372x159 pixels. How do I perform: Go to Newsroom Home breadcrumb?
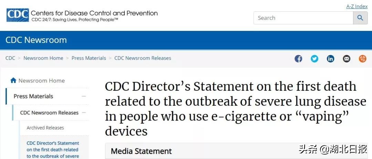pos(43,58)
